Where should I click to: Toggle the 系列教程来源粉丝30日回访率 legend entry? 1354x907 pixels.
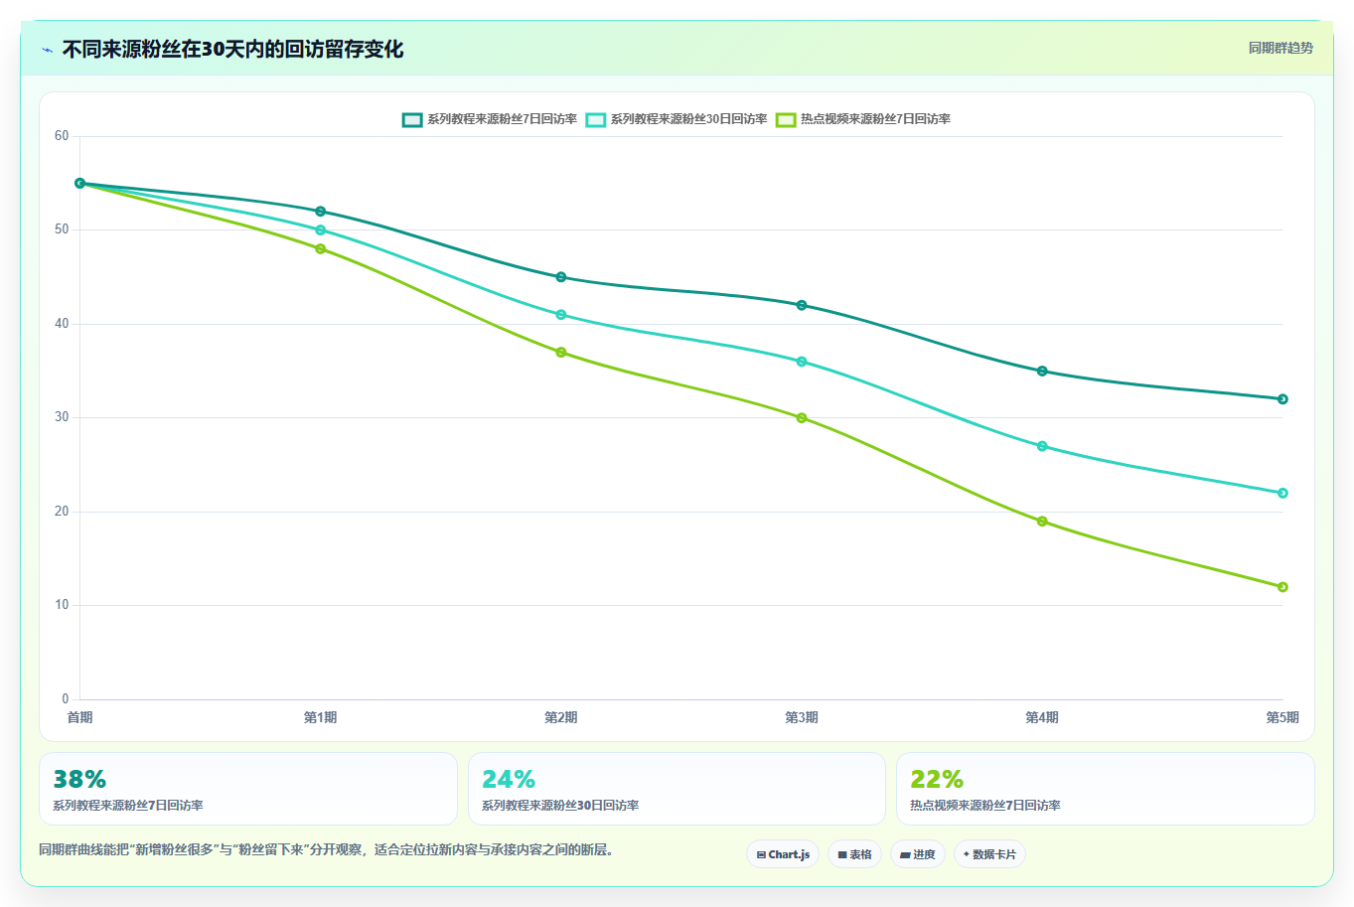click(677, 119)
